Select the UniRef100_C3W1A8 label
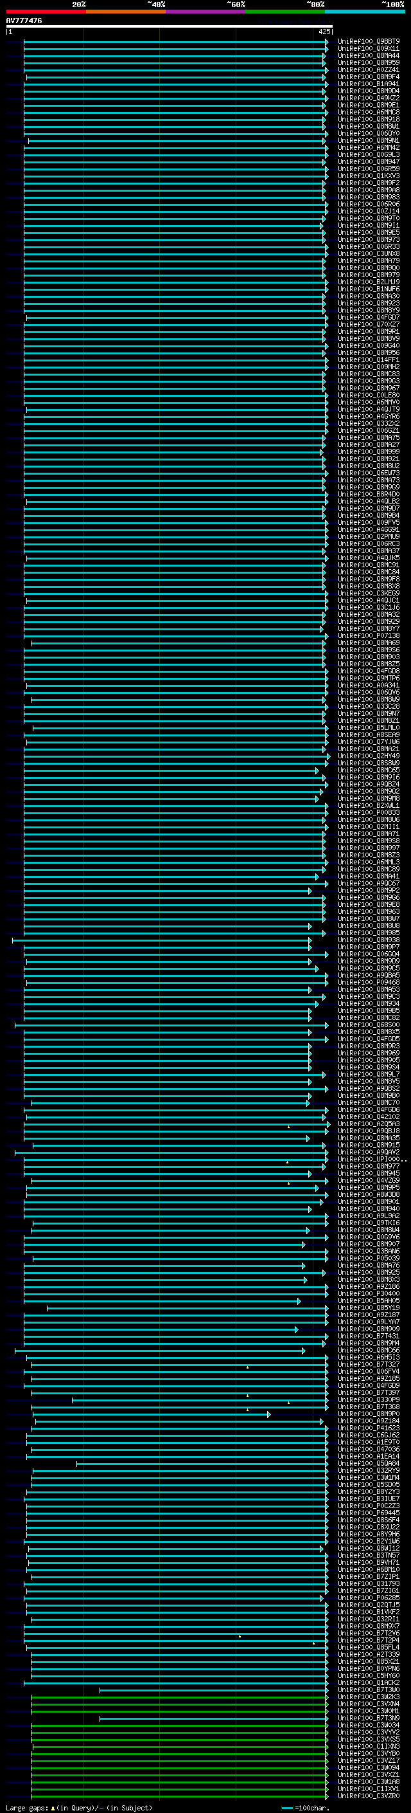 (369, 1781)
